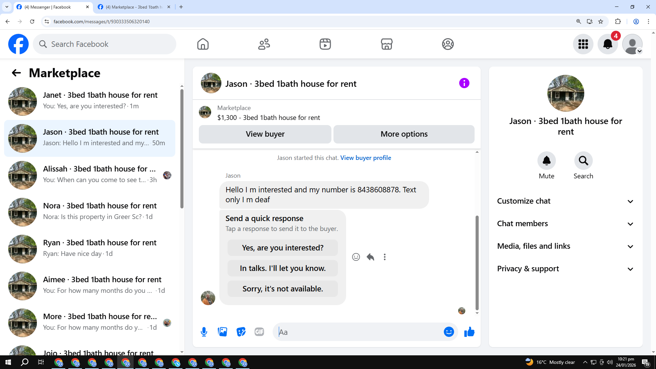Click the Aa message input field
Screen dimensions: 656x369
359,332
